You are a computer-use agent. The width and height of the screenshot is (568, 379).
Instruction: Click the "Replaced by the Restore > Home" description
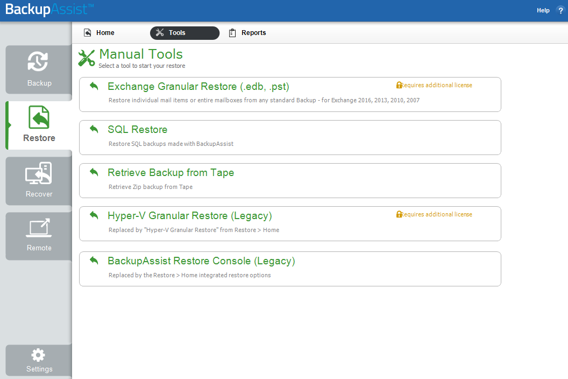coord(190,275)
